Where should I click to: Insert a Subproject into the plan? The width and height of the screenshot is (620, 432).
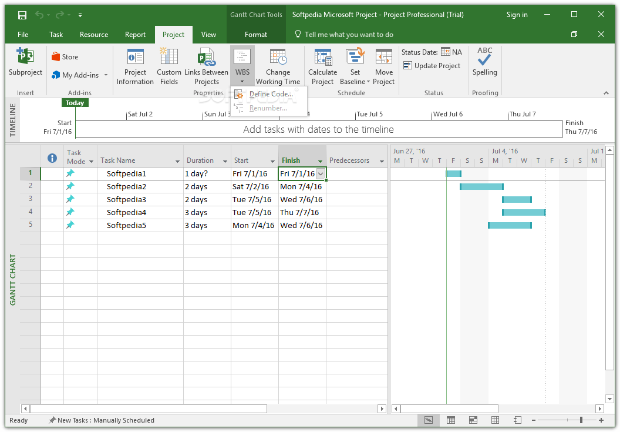click(x=25, y=65)
